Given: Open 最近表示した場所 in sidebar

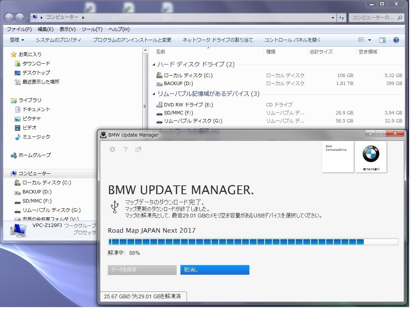Looking at the screenshot, I should 37,82.
